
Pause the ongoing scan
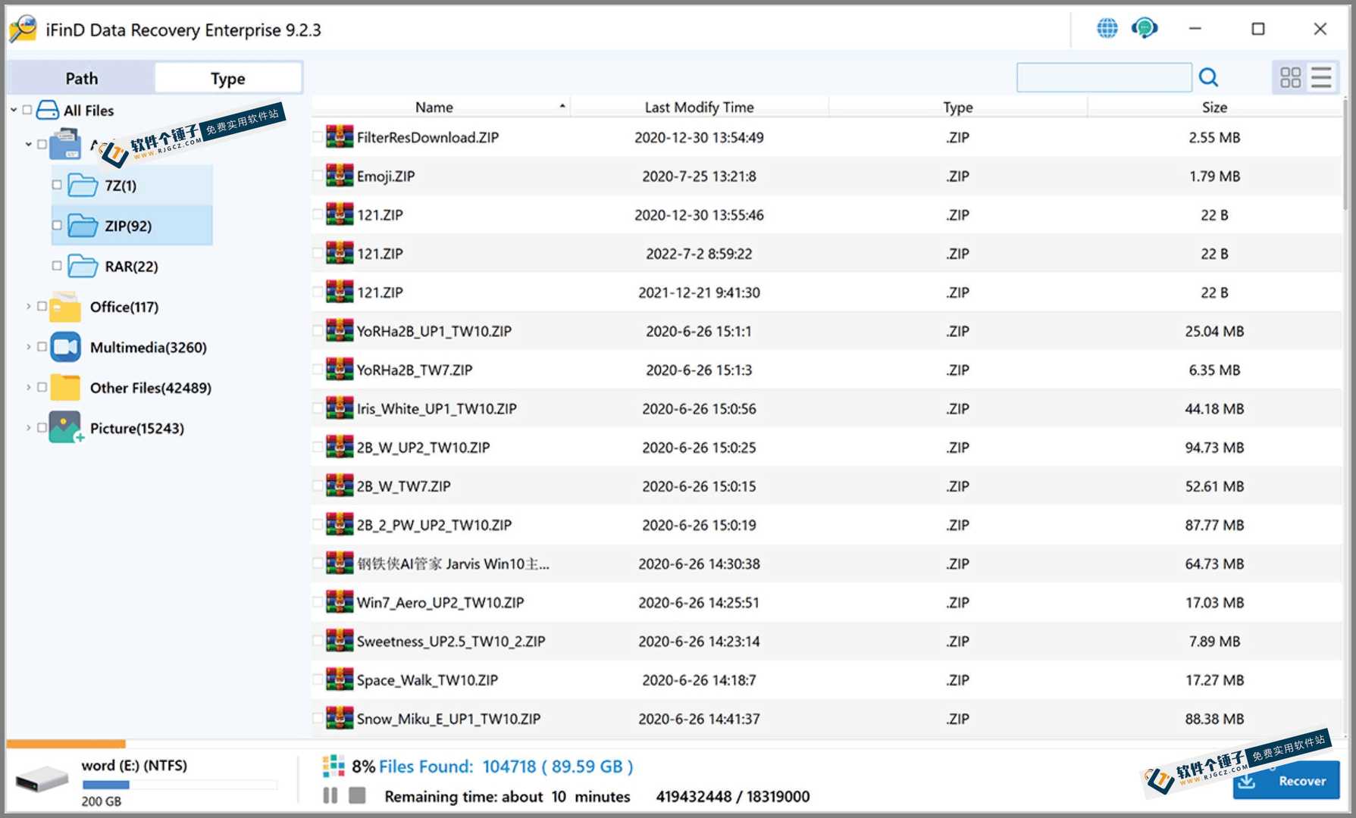[330, 796]
